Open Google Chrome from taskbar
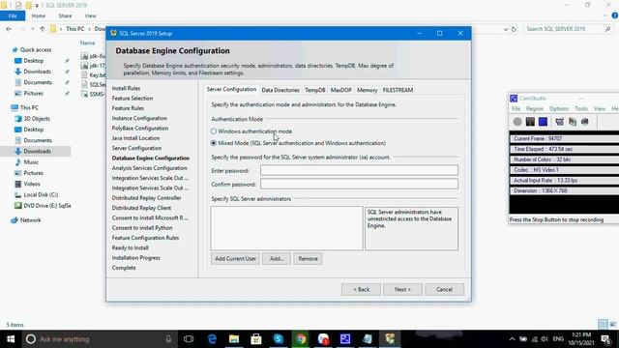 (301, 339)
